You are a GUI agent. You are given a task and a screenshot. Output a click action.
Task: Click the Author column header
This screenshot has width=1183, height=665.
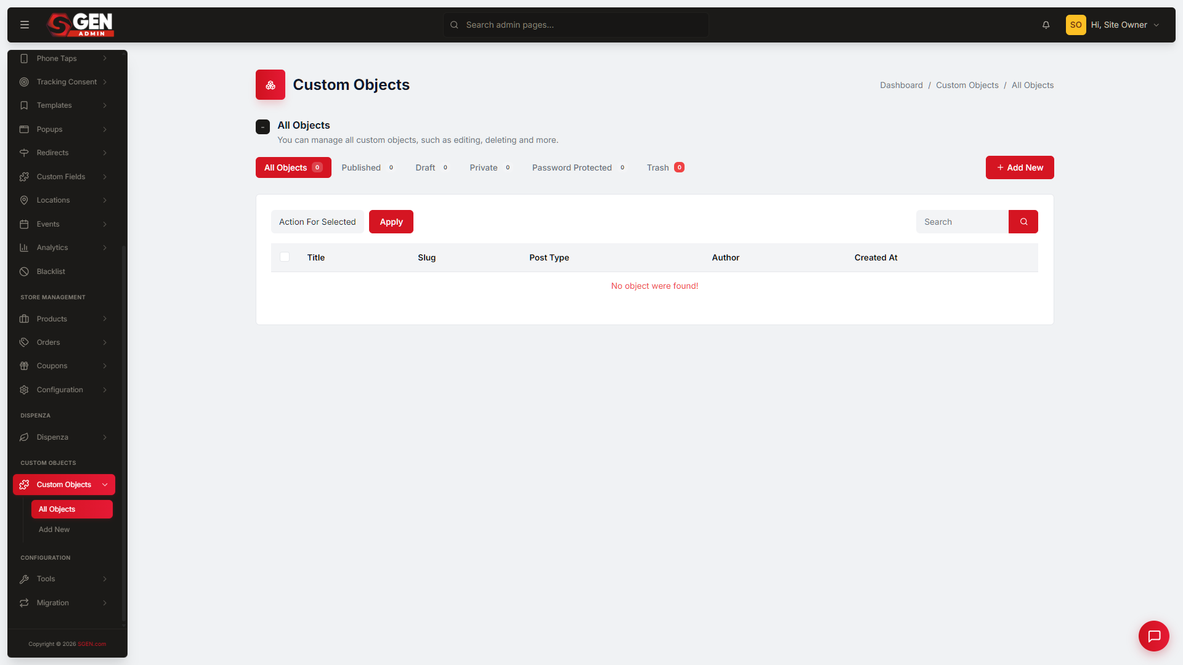click(726, 257)
